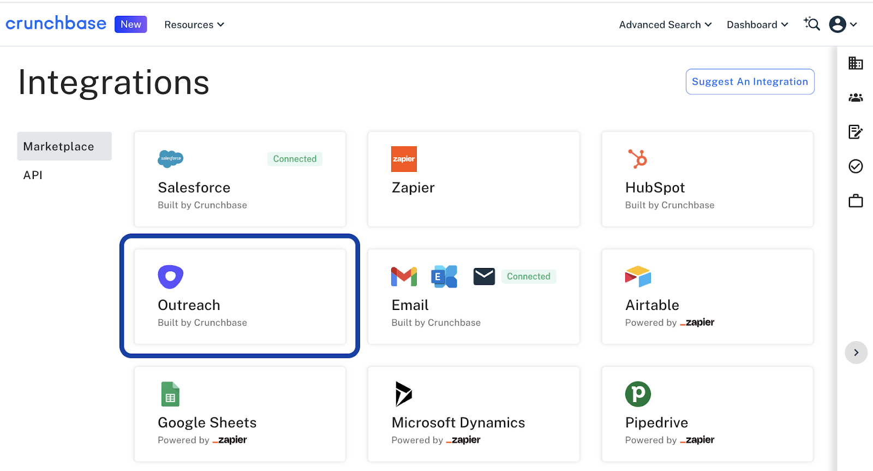Open the Airtable integration title

coord(652,305)
